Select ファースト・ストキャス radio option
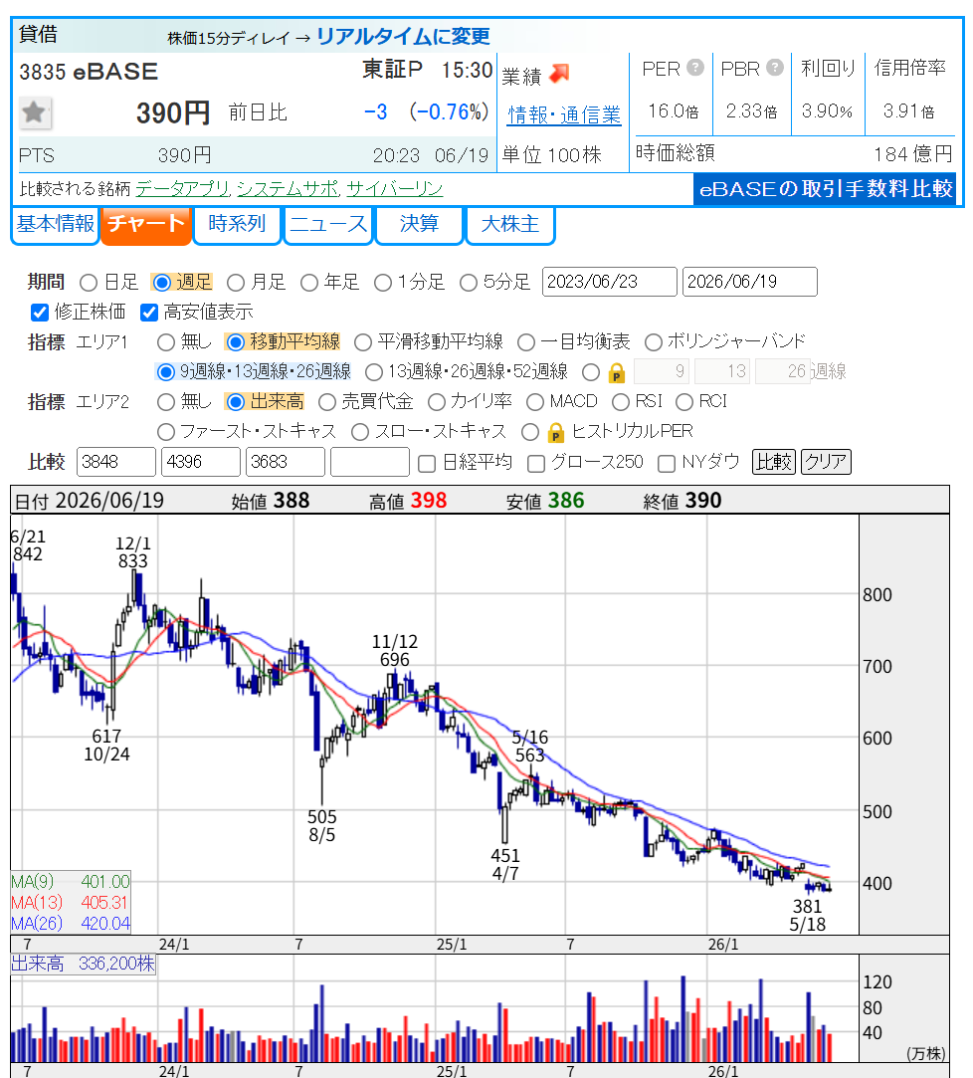The image size is (973, 1078). pos(165,432)
